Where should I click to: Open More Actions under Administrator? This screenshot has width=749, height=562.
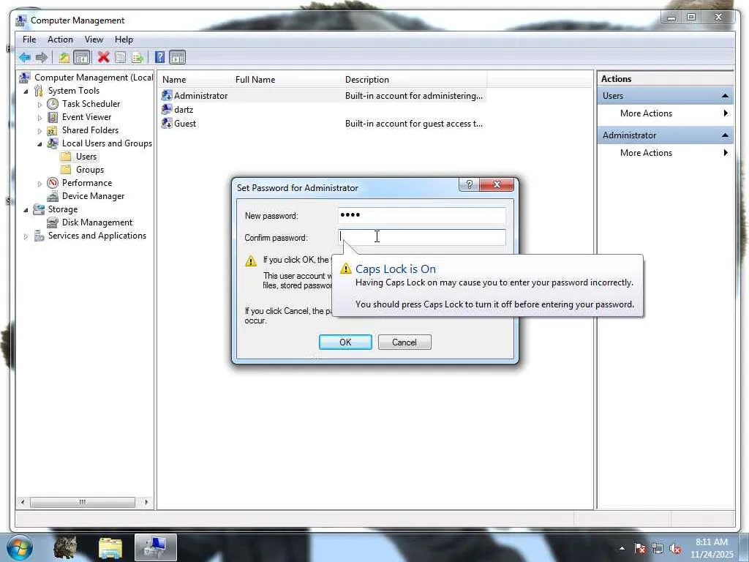tap(666, 153)
